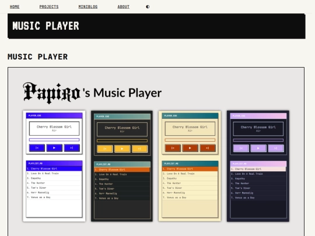Seek on purple dark player progress bar

[x=258, y=140]
